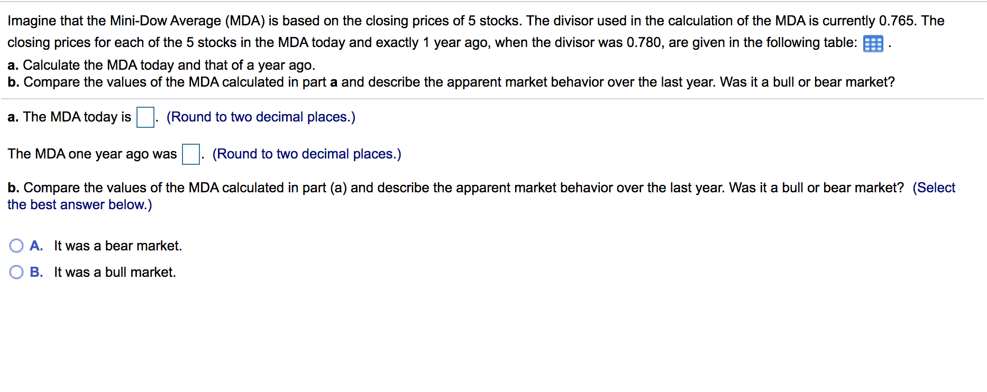Open the data table icon
987x392 pixels.
click(x=873, y=43)
